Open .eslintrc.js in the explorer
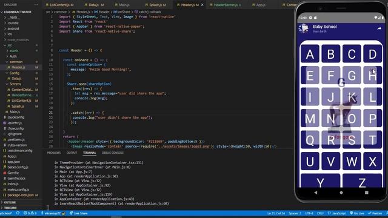Image resolution: width=388 pixels, height=218 pixels. (x=15, y=123)
